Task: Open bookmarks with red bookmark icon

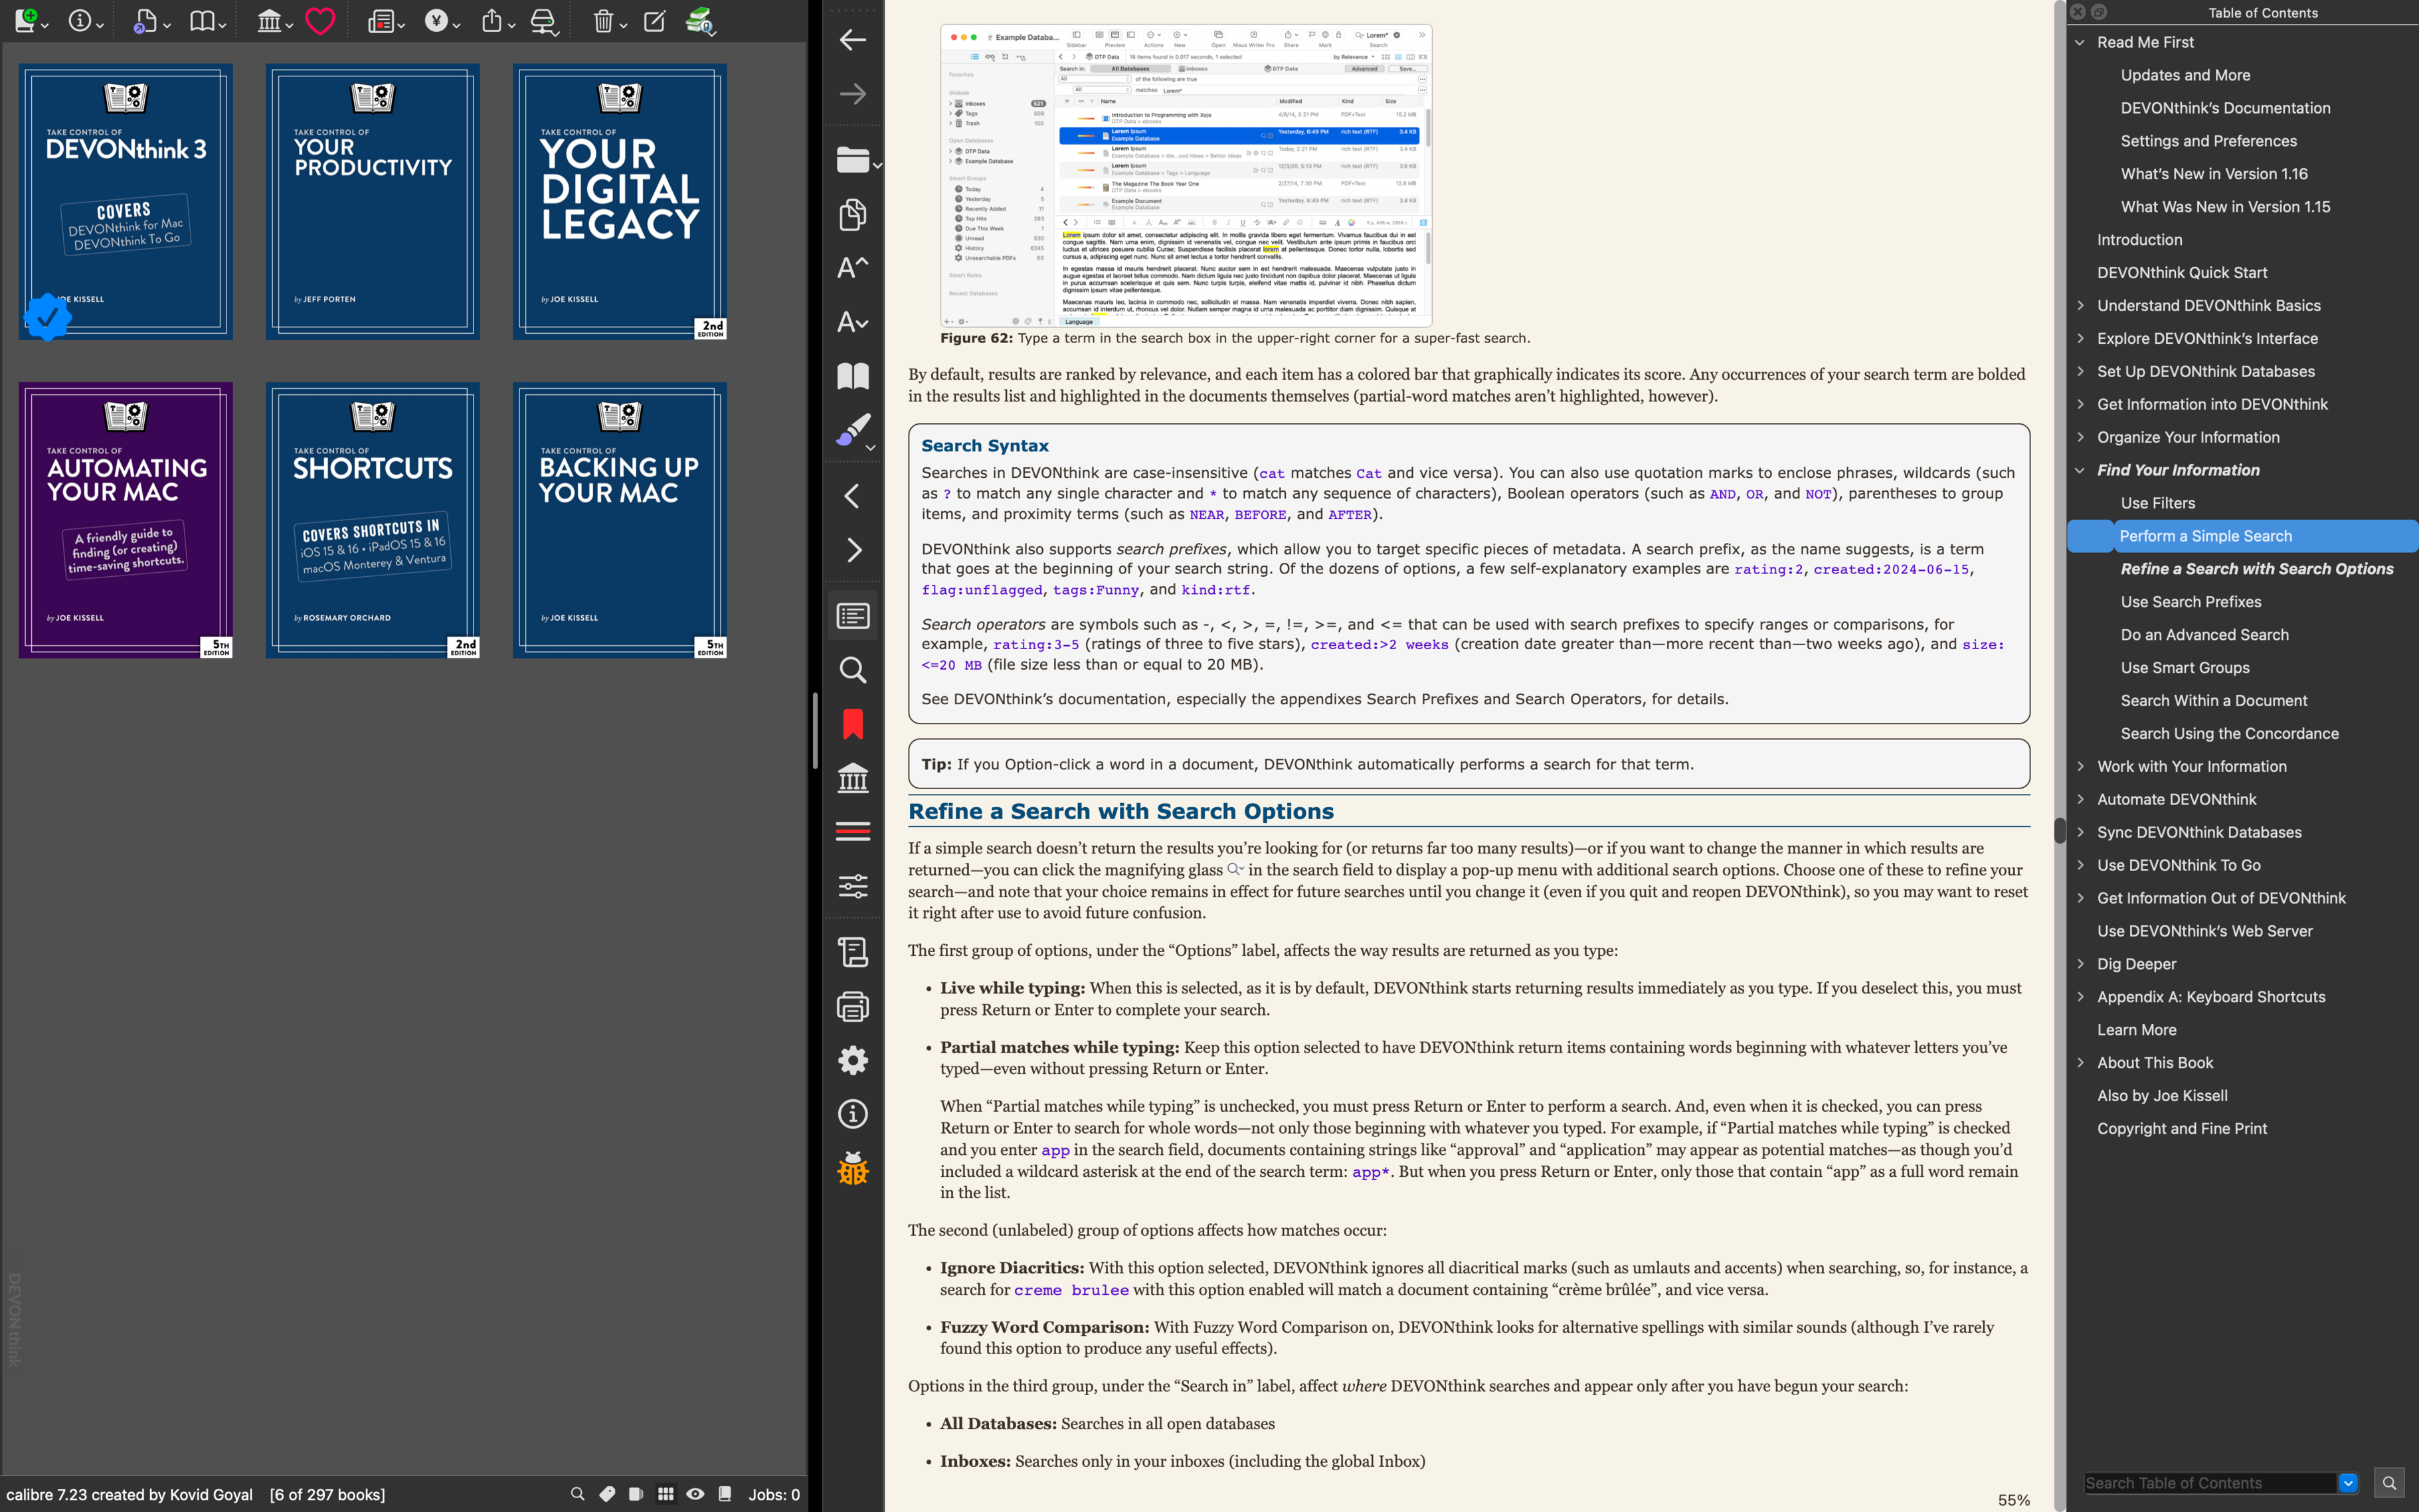Action: point(852,724)
